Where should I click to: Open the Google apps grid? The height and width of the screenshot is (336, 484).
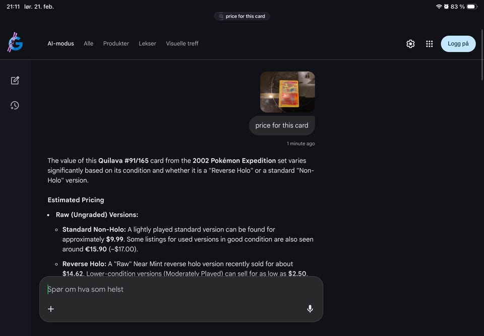tap(429, 44)
